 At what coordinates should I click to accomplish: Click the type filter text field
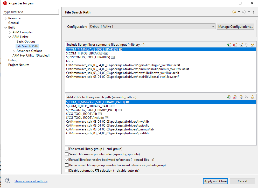[x=31, y=12]
